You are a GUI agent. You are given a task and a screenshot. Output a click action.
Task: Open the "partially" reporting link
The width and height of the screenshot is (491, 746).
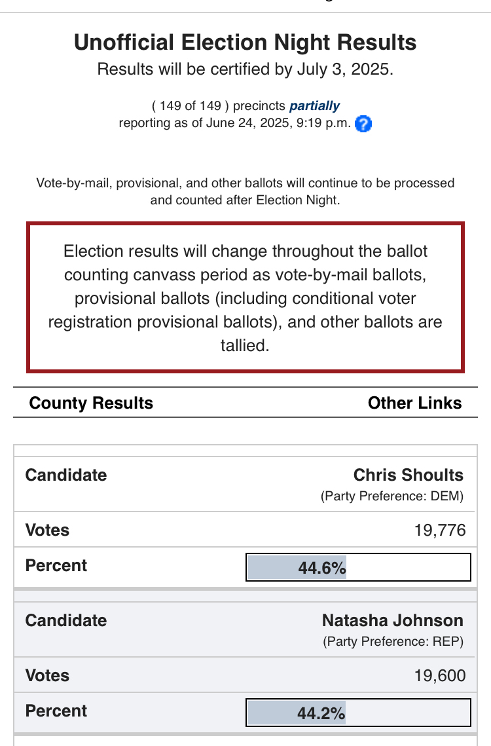click(x=314, y=105)
